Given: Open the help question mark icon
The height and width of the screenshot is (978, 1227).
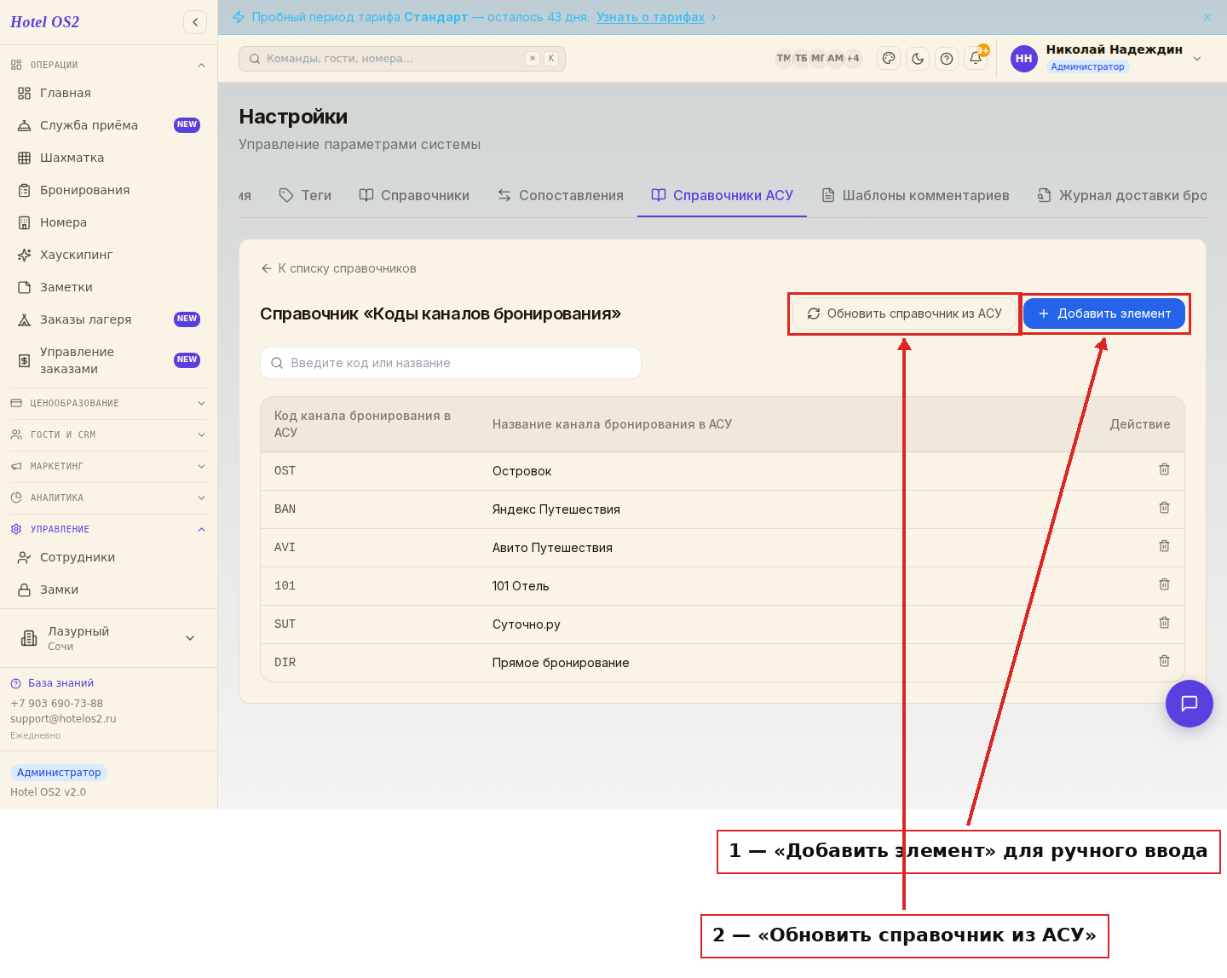Looking at the screenshot, I should click(x=947, y=59).
